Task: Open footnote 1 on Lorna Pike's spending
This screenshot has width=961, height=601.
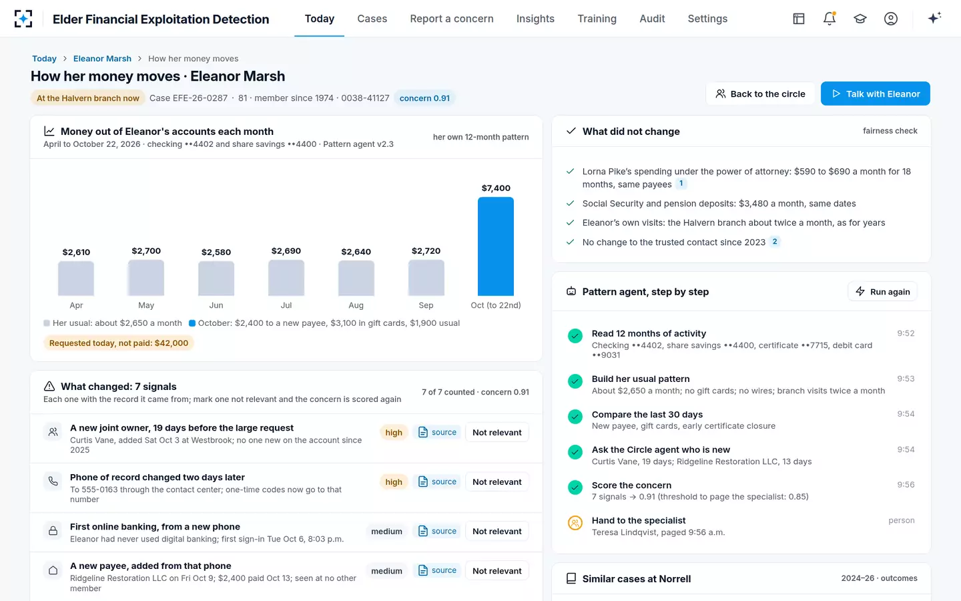Action: point(681,184)
